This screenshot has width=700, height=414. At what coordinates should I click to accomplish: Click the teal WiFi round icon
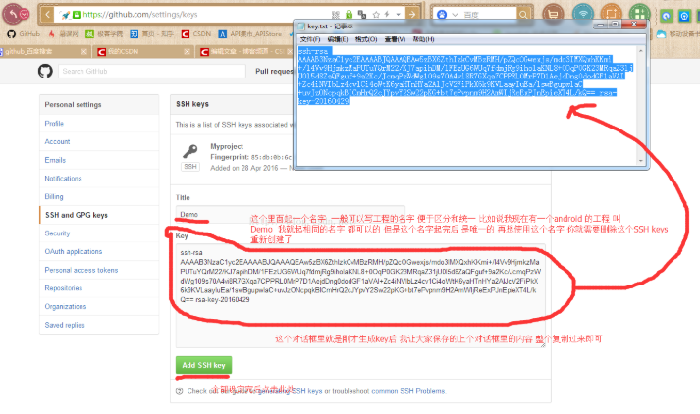tap(583, 12)
